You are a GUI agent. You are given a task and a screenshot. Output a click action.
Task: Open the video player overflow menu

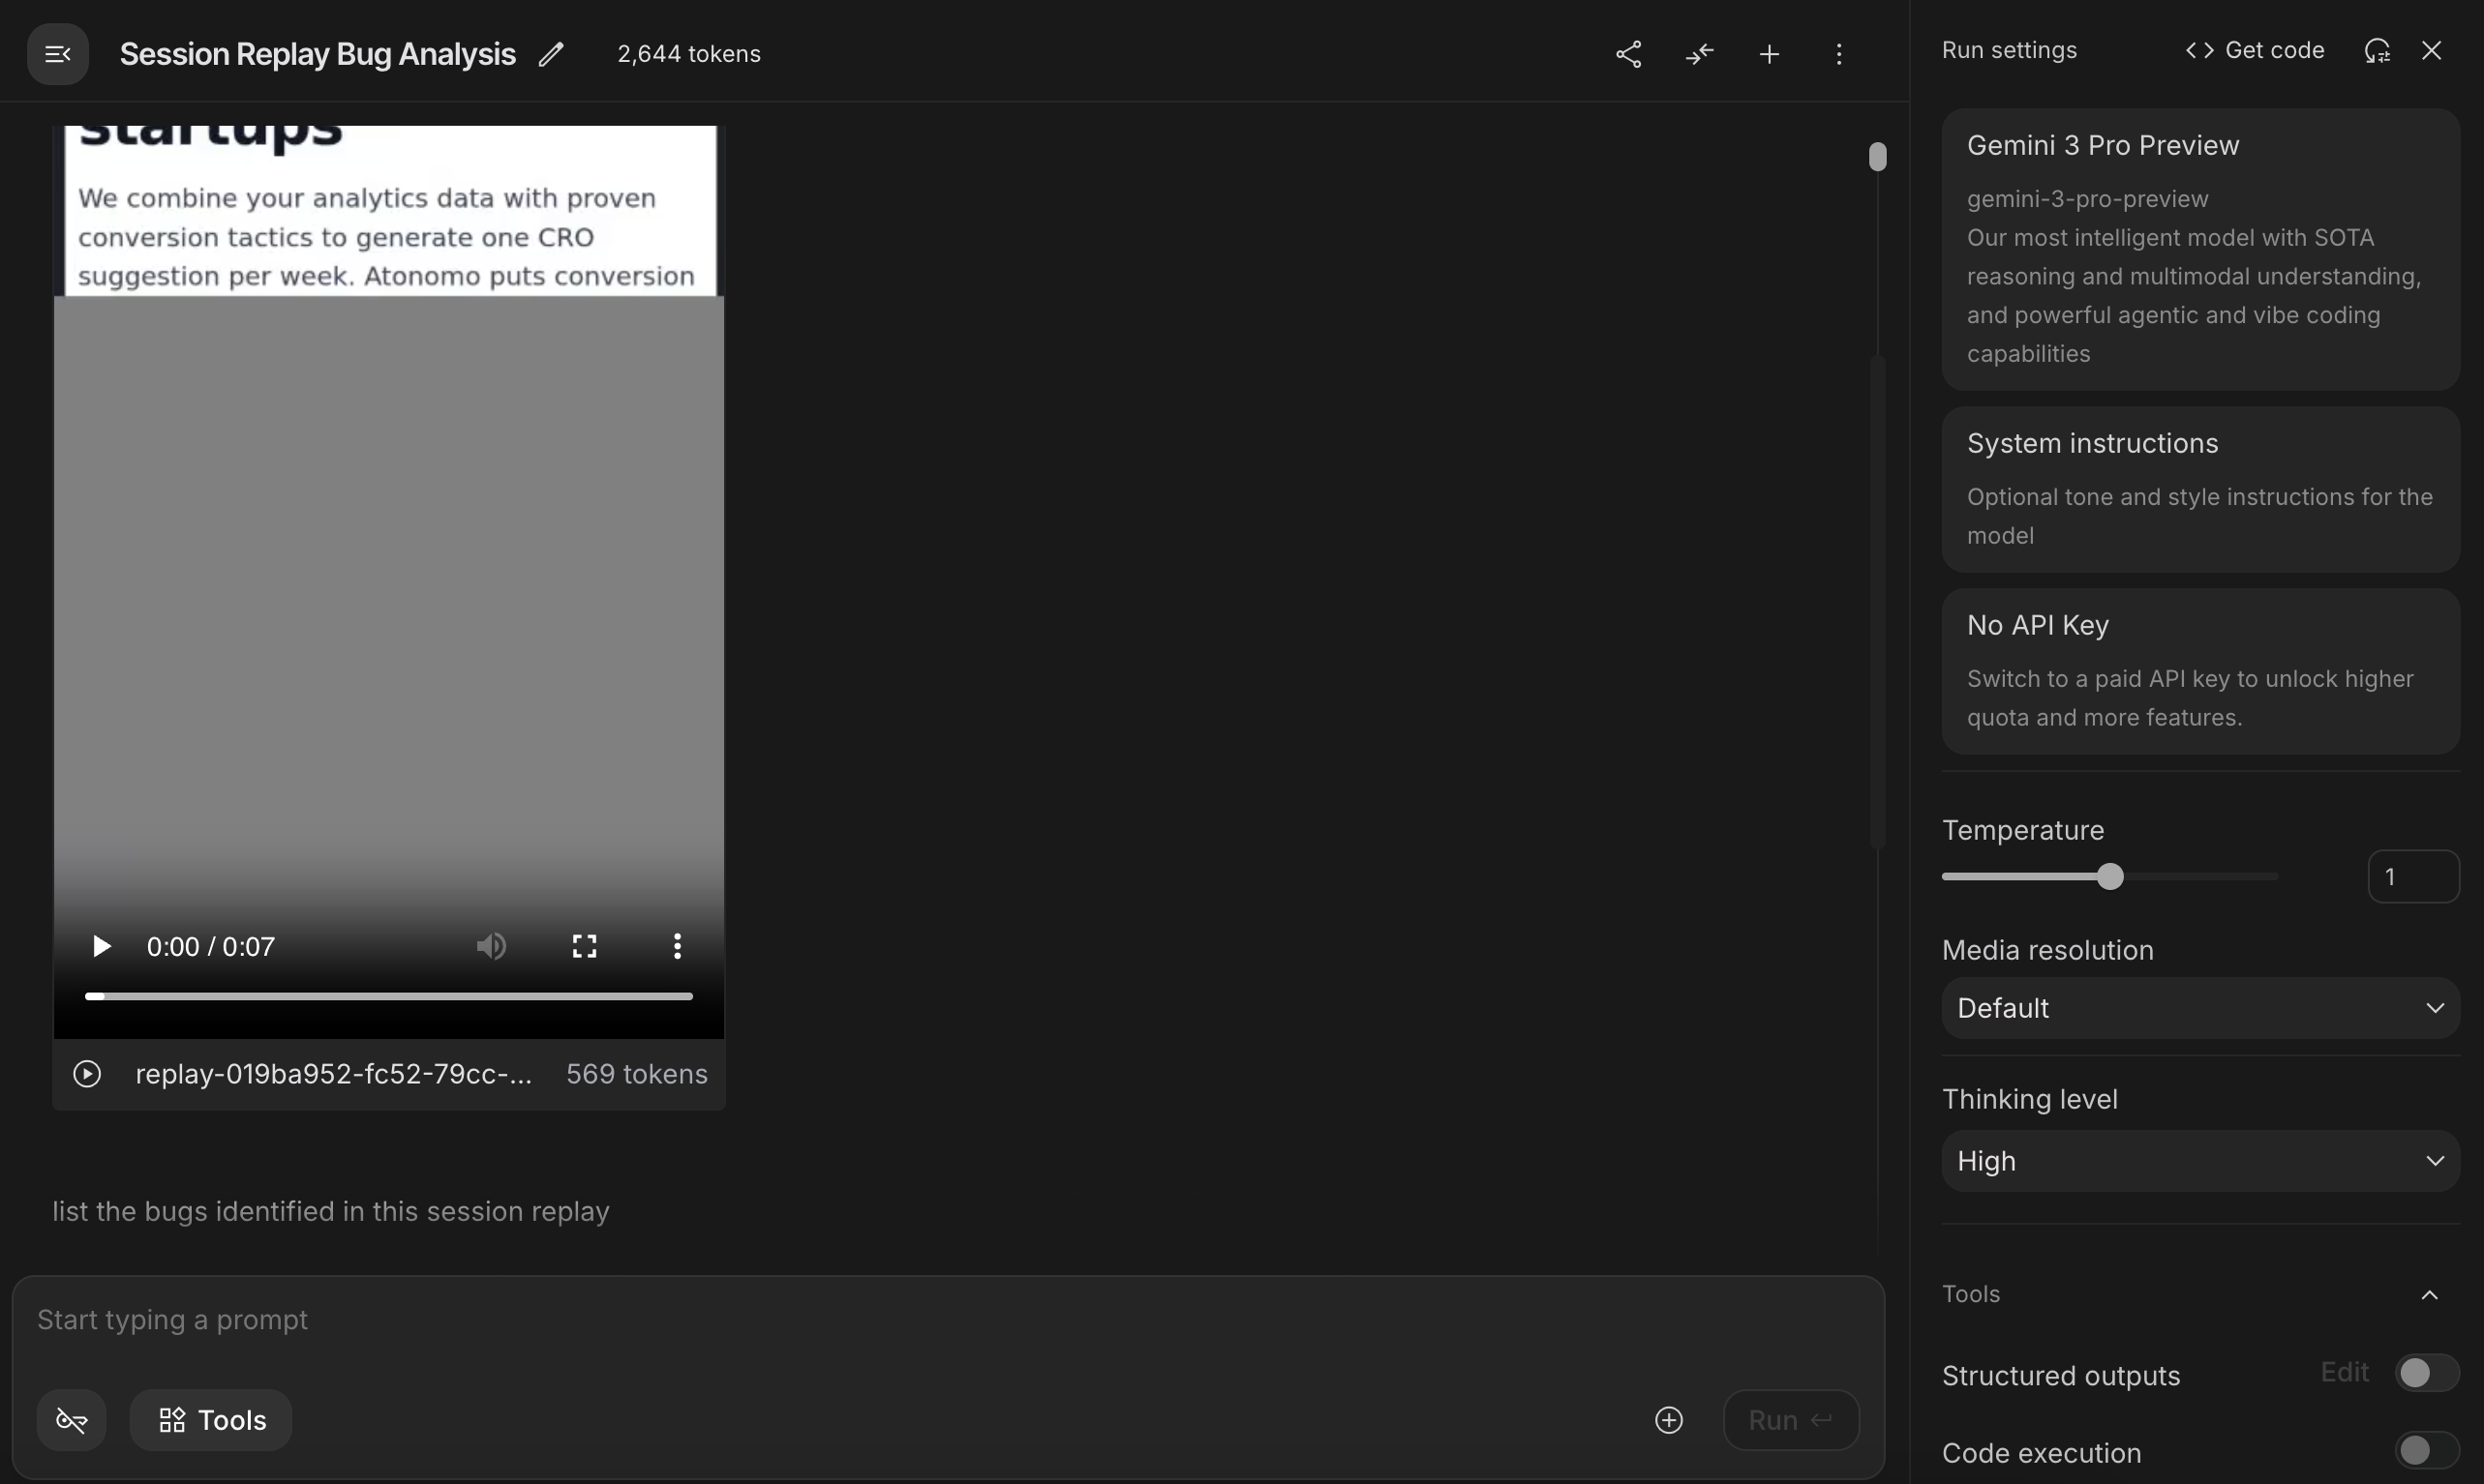point(678,945)
